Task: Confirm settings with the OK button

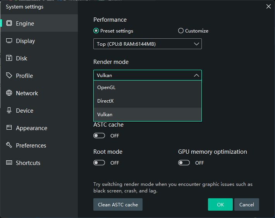Action: click(220, 204)
